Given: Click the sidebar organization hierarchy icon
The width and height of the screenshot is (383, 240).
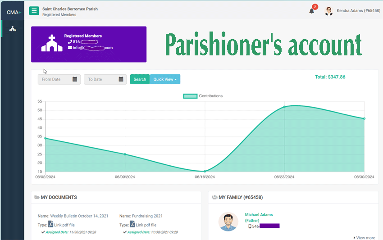Looking at the screenshot, I should coord(12,29).
